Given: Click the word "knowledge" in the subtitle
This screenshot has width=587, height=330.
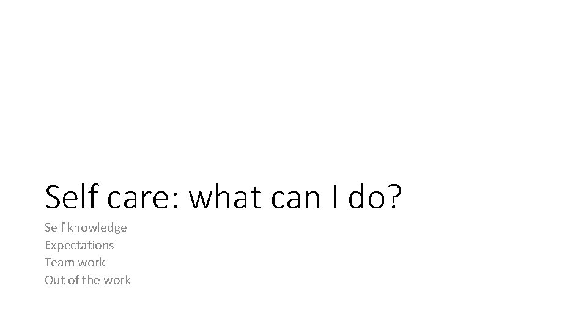Looking at the screenshot, I should 98,228.
